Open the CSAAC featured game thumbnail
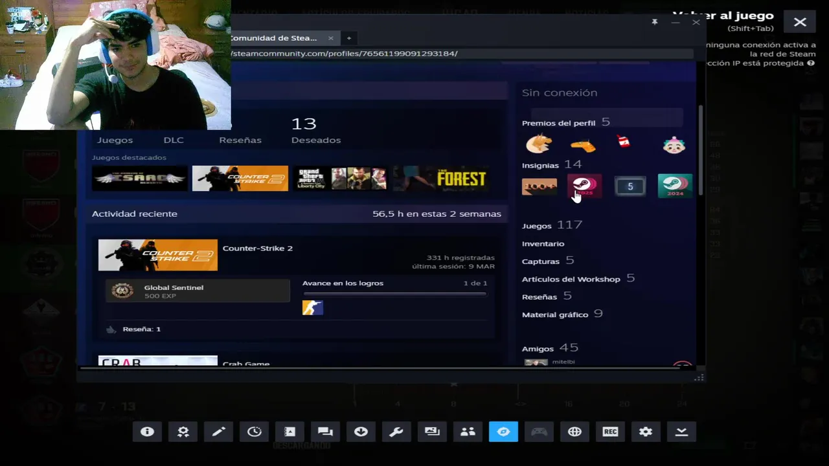829x466 pixels. pyautogui.click(x=140, y=179)
